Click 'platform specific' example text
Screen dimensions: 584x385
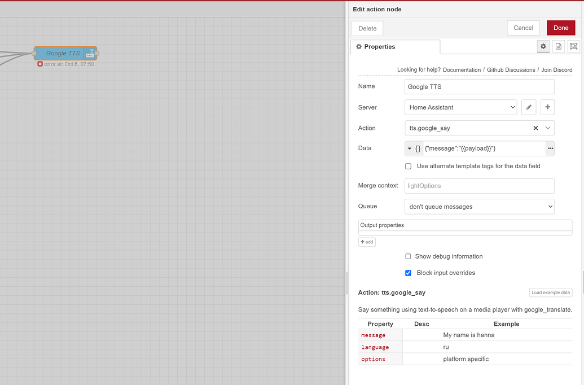click(x=466, y=359)
